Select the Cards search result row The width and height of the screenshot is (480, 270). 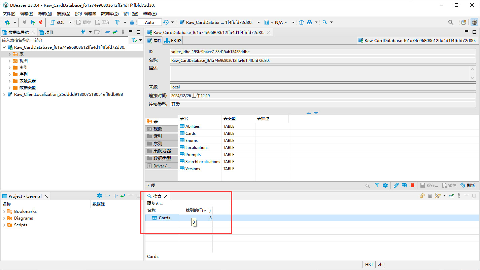312,218
